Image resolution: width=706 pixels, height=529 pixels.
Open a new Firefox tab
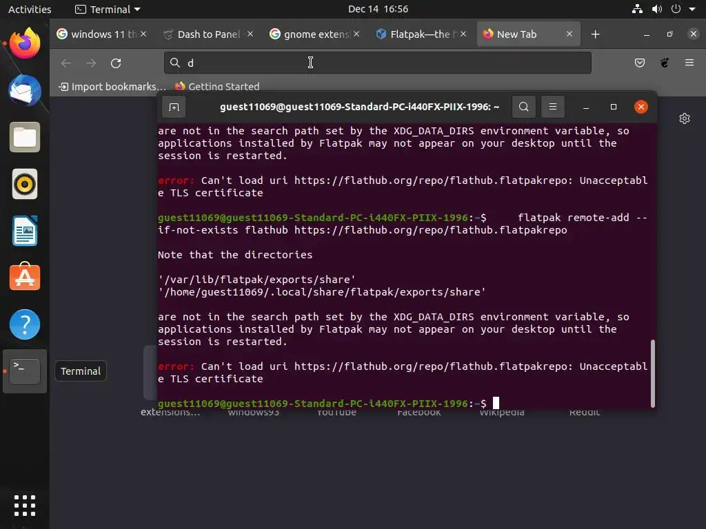pyautogui.click(x=595, y=34)
